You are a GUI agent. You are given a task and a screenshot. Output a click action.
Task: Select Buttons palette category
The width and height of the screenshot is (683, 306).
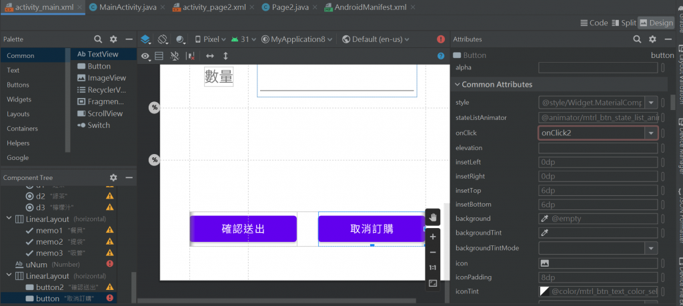[x=18, y=85]
